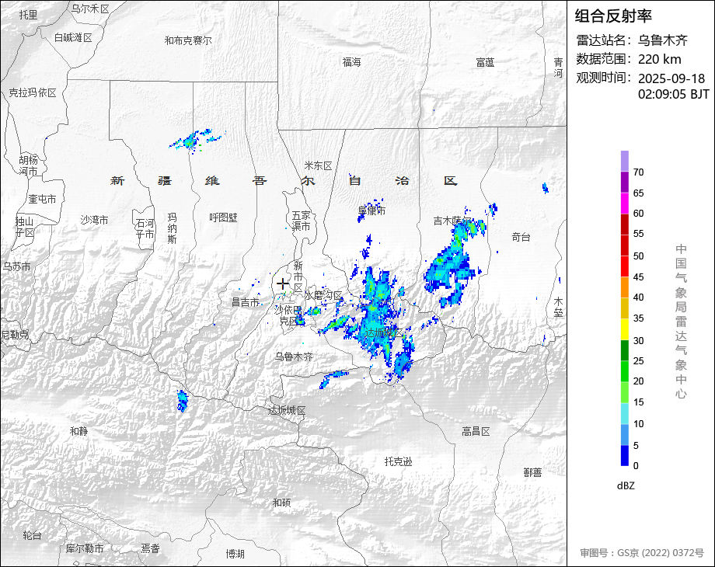Click the 高昌区 map label
Image resolution: width=715 pixels, height=567 pixels.
(476, 432)
